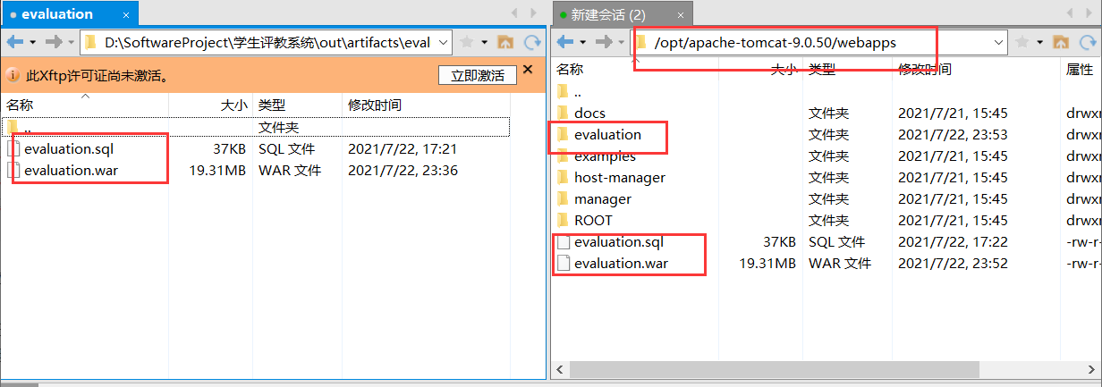Click ROOT folder icon in remote pane
Screen dimensions: 1102x387
click(563, 220)
